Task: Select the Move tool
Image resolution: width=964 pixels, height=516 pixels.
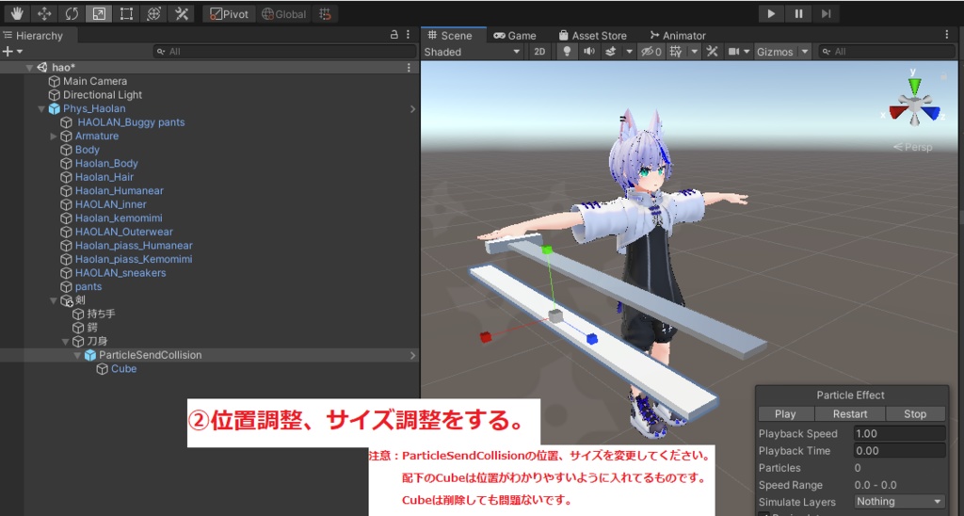Action: [x=44, y=13]
